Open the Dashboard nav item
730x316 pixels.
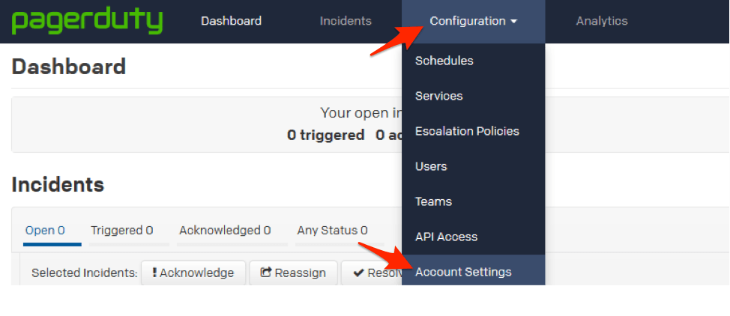click(231, 21)
